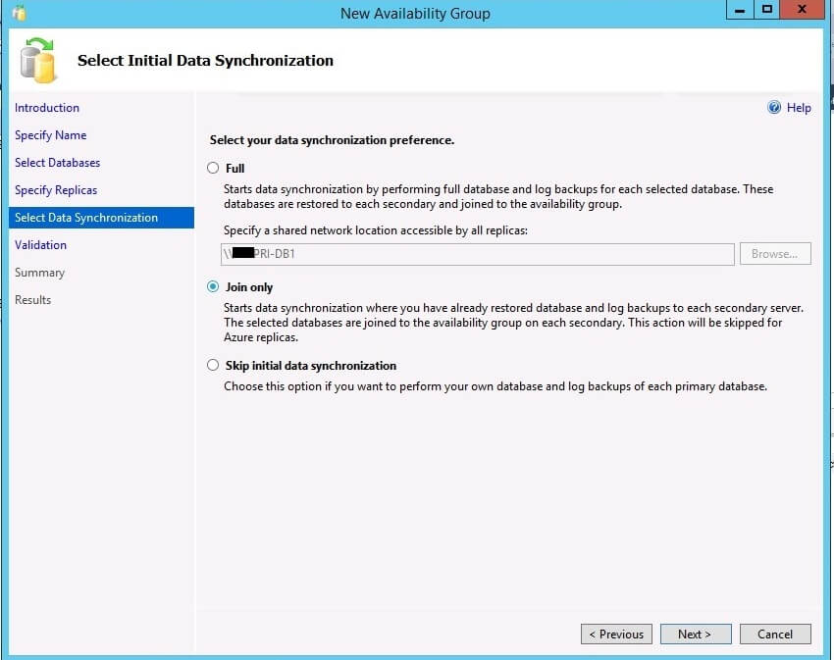The width and height of the screenshot is (834, 660).
Task: Click the Summary step in sidebar
Action: (39, 273)
